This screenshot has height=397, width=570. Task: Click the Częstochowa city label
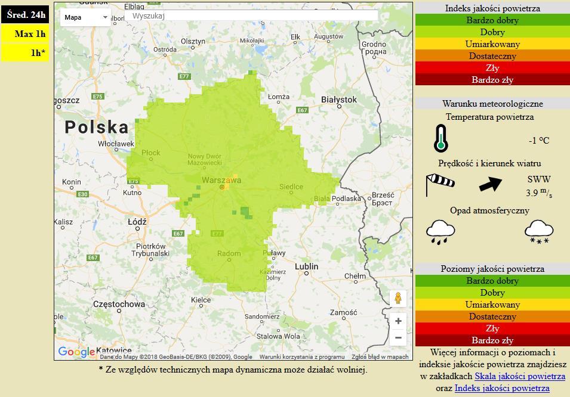pos(119,304)
